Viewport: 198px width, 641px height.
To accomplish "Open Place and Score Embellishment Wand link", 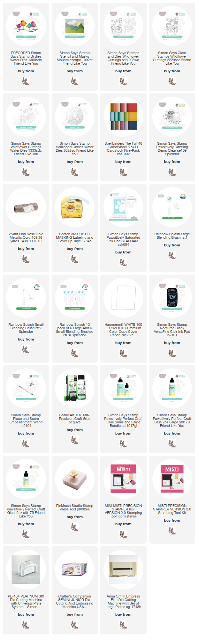I will (x=26, y=421).
